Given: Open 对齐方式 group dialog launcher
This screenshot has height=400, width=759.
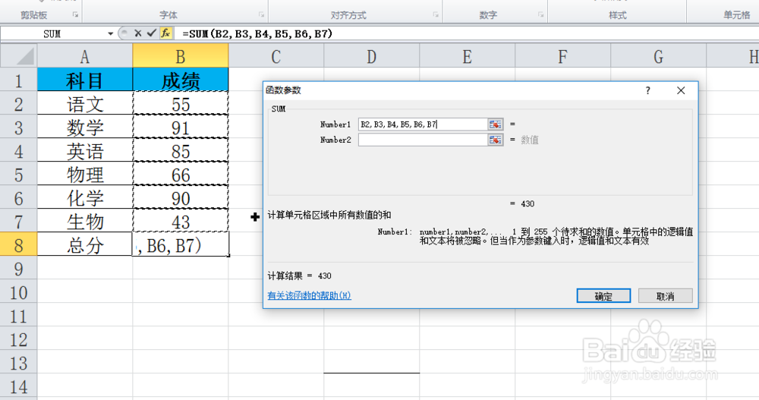Looking at the screenshot, I should [x=436, y=15].
